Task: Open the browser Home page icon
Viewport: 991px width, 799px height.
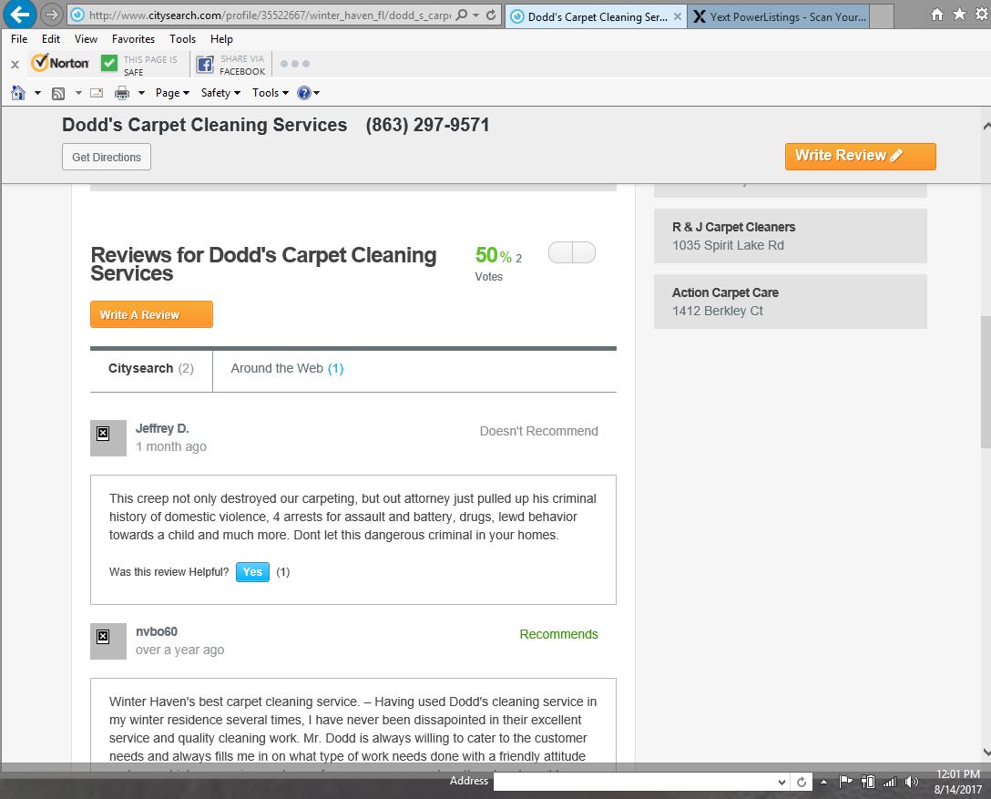Action: point(937,15)
